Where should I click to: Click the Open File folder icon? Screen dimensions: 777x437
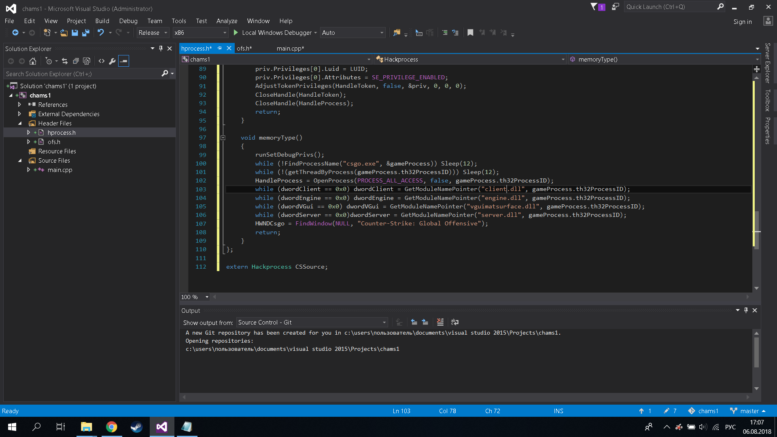(64, 33)
